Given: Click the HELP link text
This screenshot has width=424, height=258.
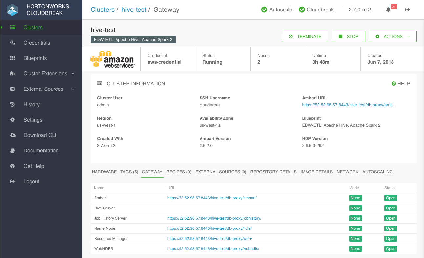Looking at the screenshot, I should (x=404, y=84).
